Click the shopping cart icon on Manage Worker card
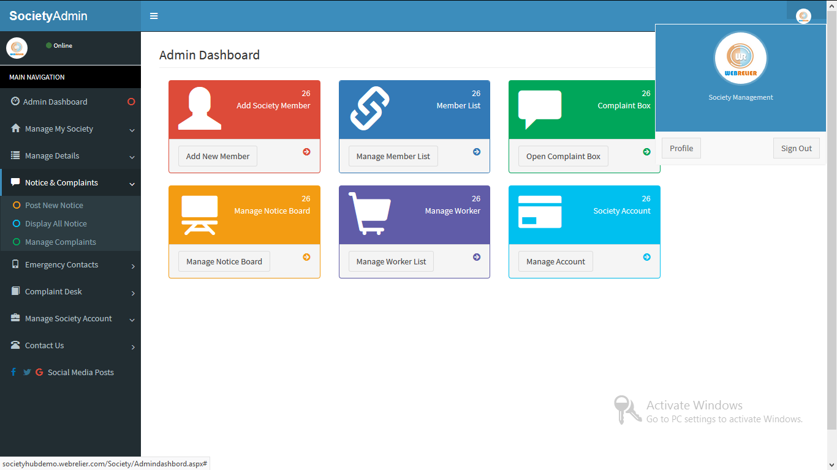The width and height of the screenshot is (837, 470). coord(368,214)
